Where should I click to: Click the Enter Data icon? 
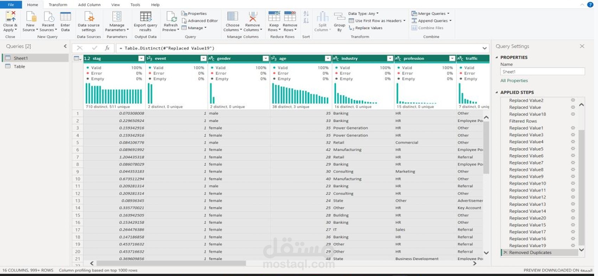65,17
